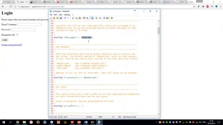
Task: Click the line $config['url_suffix'] = '';
Action: (x=69, y=106)
